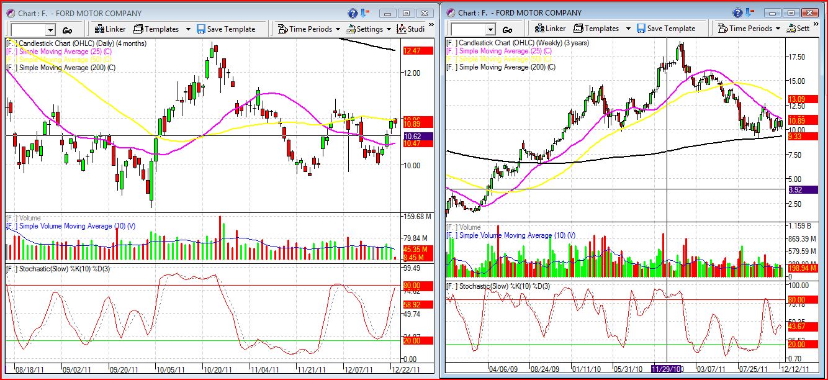Open help icon in daily chart title bar
Image resolution: width=828 pixels, height=380 pixels.
pos(353,12)
